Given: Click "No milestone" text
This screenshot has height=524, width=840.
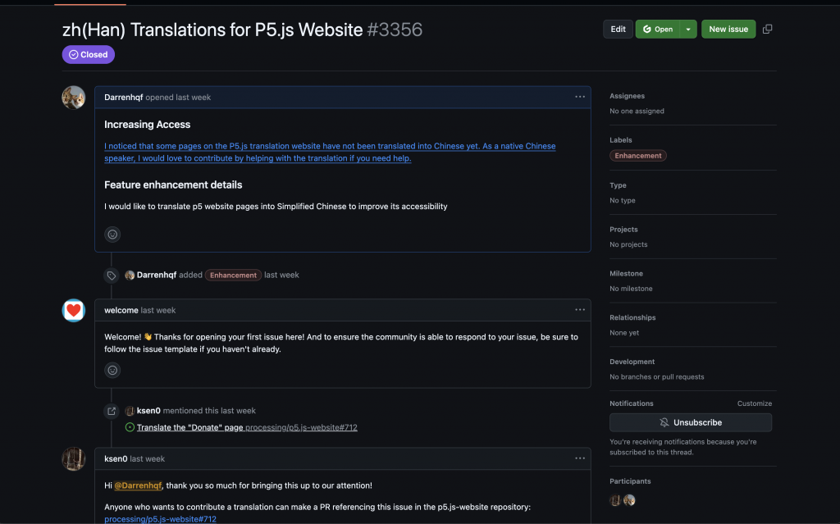Looking at the screenshot, I should click(631, 289).
